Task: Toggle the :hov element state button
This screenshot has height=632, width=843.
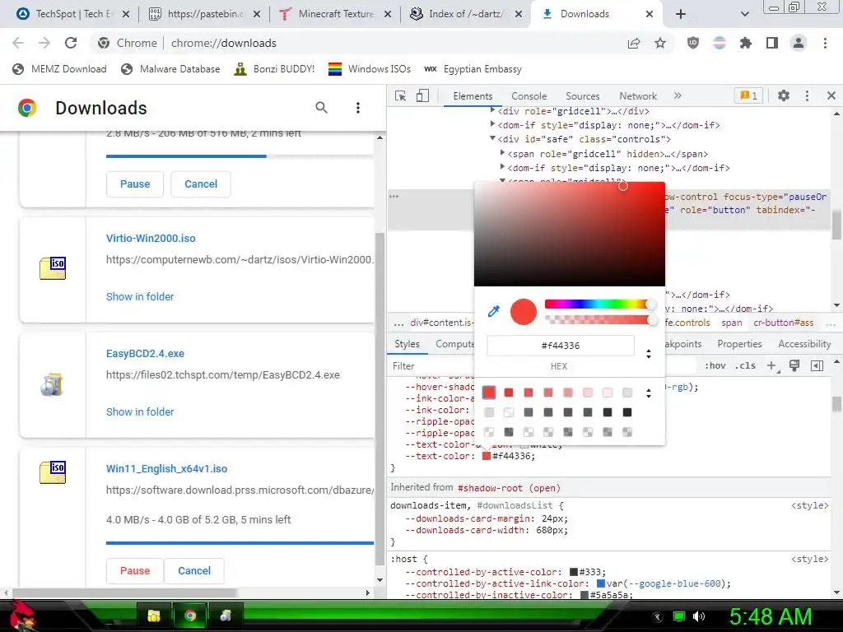Action: [715, 365]
